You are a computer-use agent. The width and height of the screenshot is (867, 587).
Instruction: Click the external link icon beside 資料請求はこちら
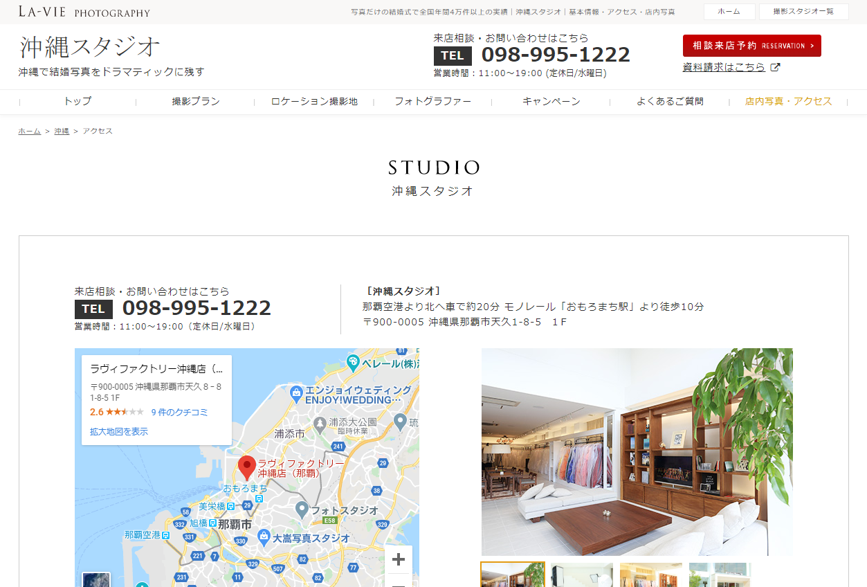(x=776, y=67)
